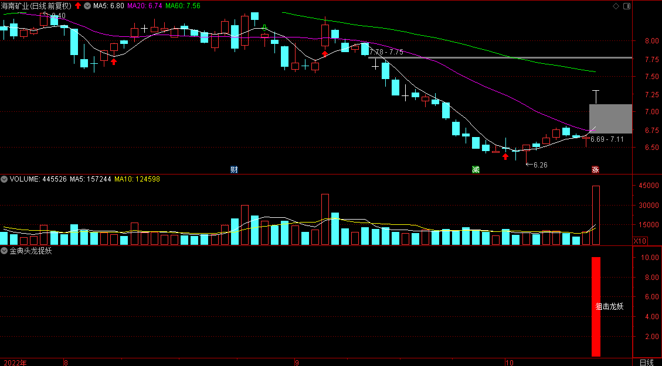Click the 6.69 - 7.11 gap label

(x=607, y=139)
